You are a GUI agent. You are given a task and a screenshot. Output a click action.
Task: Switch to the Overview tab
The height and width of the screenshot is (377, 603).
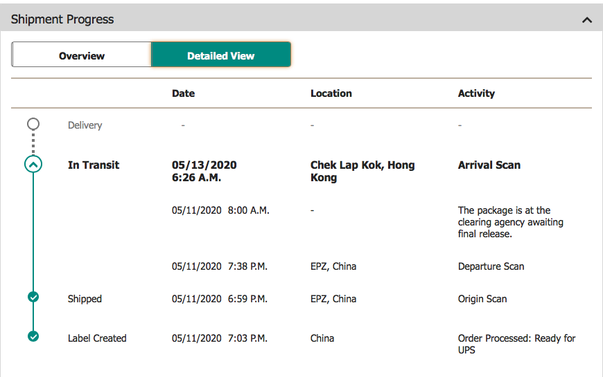82,55
